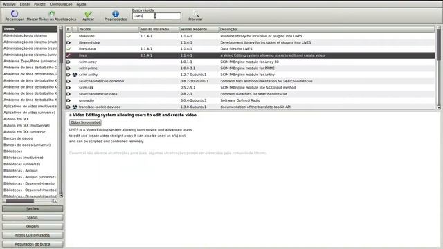Sort by Pacote column header
The image size is (443, 249).
(109, 29)
